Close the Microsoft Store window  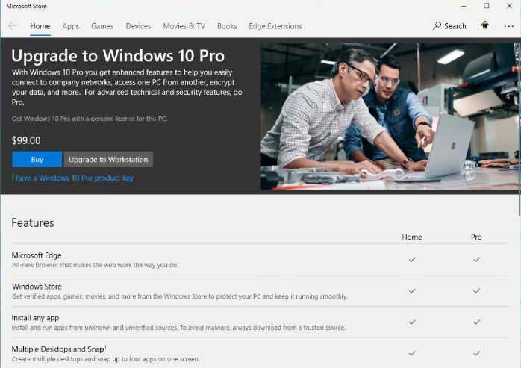(509, 6)
